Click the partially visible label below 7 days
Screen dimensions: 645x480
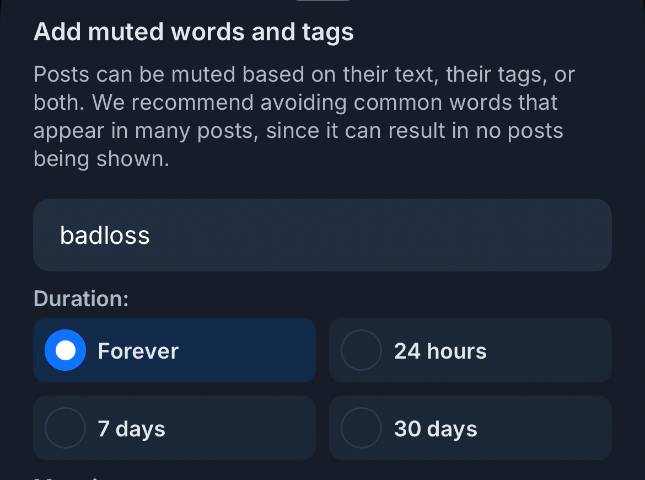[66, 478]
